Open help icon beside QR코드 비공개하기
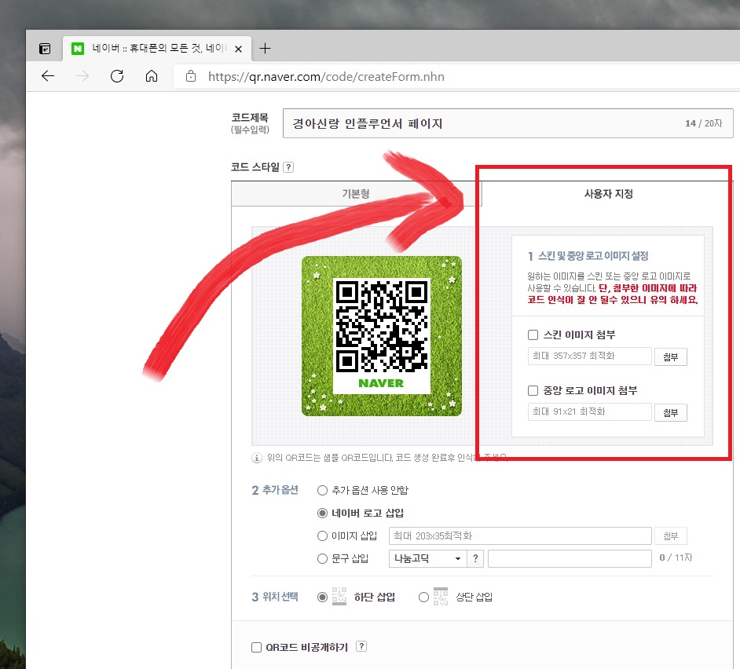Viewport: 740px width, 669px height. [361, 646]
